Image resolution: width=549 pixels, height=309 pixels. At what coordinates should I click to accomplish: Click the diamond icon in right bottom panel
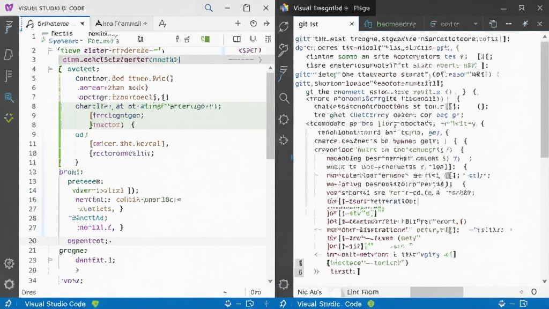(x=521, y=292)
